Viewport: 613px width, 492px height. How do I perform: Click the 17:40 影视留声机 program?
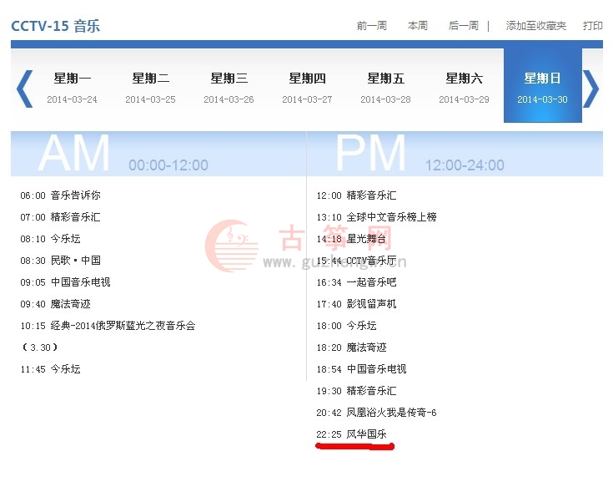coord(357,304)
